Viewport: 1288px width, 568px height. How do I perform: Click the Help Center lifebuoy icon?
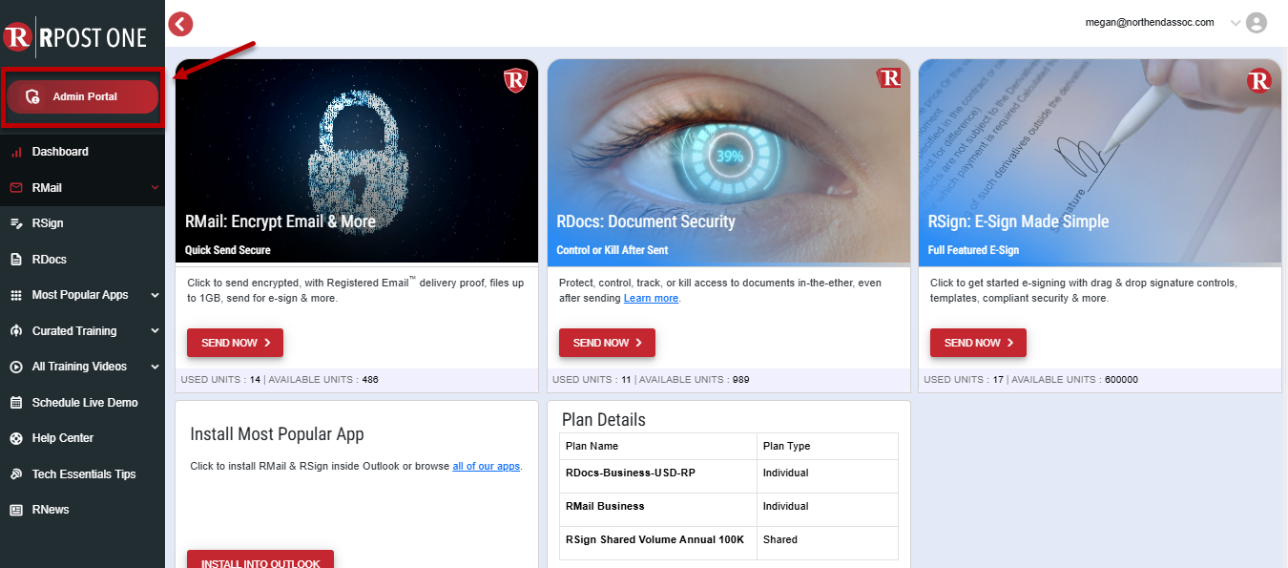click(x=16, y=438)
